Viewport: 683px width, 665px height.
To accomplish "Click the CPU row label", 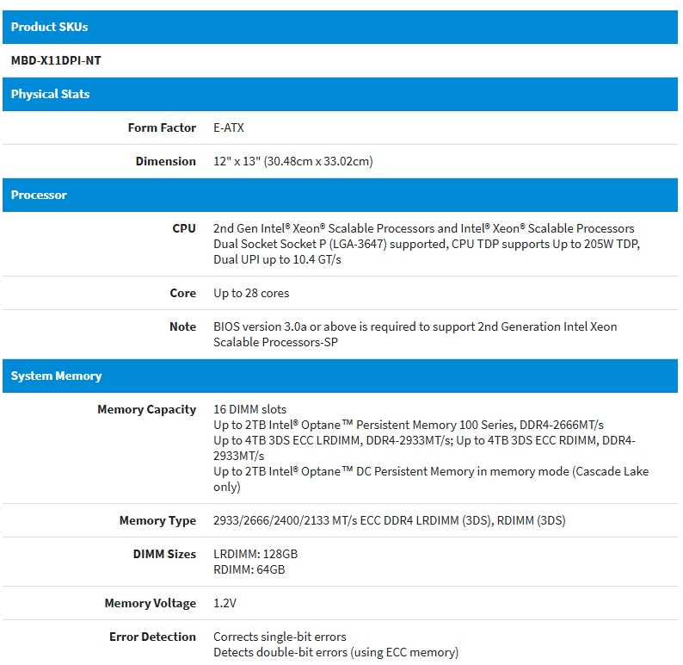I will [184, 228].
